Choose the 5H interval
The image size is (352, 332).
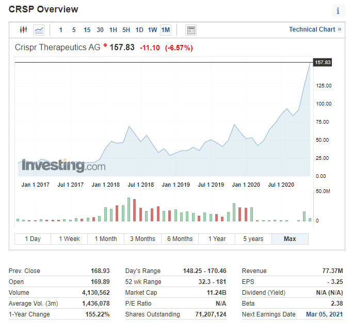pos(126,30)
